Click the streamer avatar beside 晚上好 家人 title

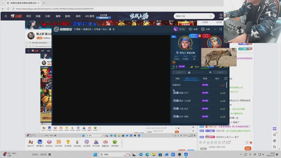click(31, 35)
